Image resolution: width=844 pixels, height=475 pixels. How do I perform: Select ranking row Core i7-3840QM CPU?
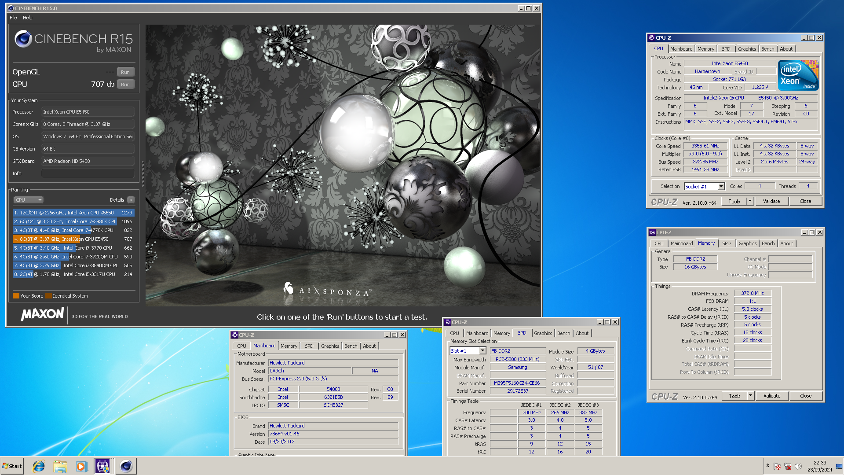click(x=73, y=265)
